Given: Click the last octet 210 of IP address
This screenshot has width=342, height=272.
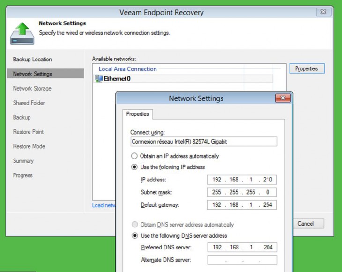Looking at the screenshot, I should pyautogui.click(x=268, y=180).
